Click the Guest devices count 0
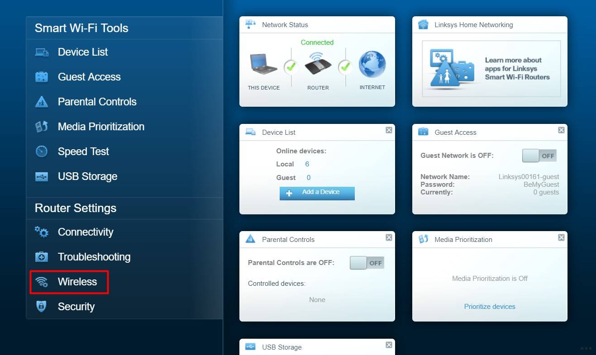 pos(309,178)
